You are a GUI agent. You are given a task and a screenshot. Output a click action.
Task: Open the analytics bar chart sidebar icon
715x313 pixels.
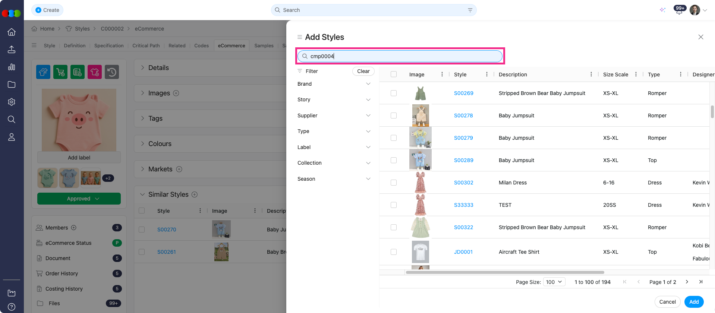(x=12, y=67)
